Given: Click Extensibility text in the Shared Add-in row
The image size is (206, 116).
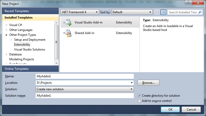Looking at the screenshot, I should point(124,33).
